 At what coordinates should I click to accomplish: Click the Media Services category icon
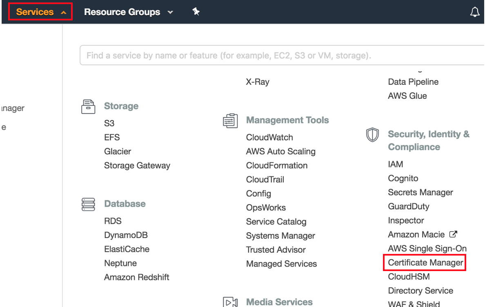tap(230, 303)
